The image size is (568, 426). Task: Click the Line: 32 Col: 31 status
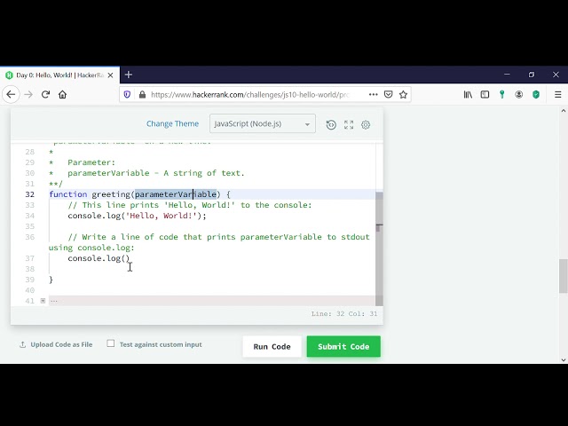pos(344,313)
